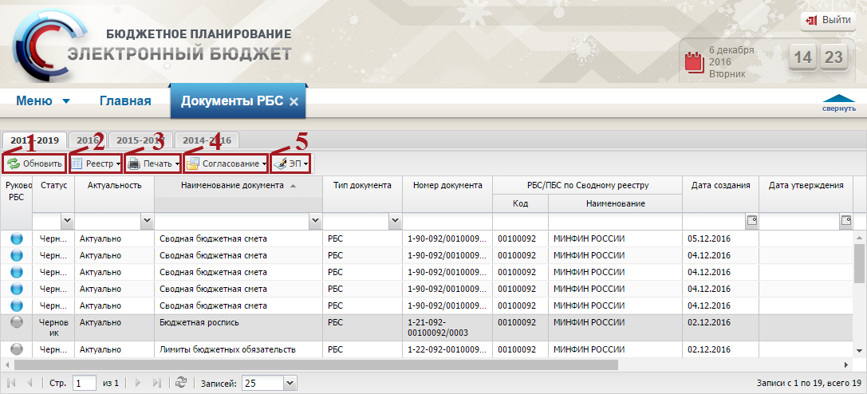
Task: Click the Обновить refresh button
Action: pyautogui.click(x=34, y=164)
